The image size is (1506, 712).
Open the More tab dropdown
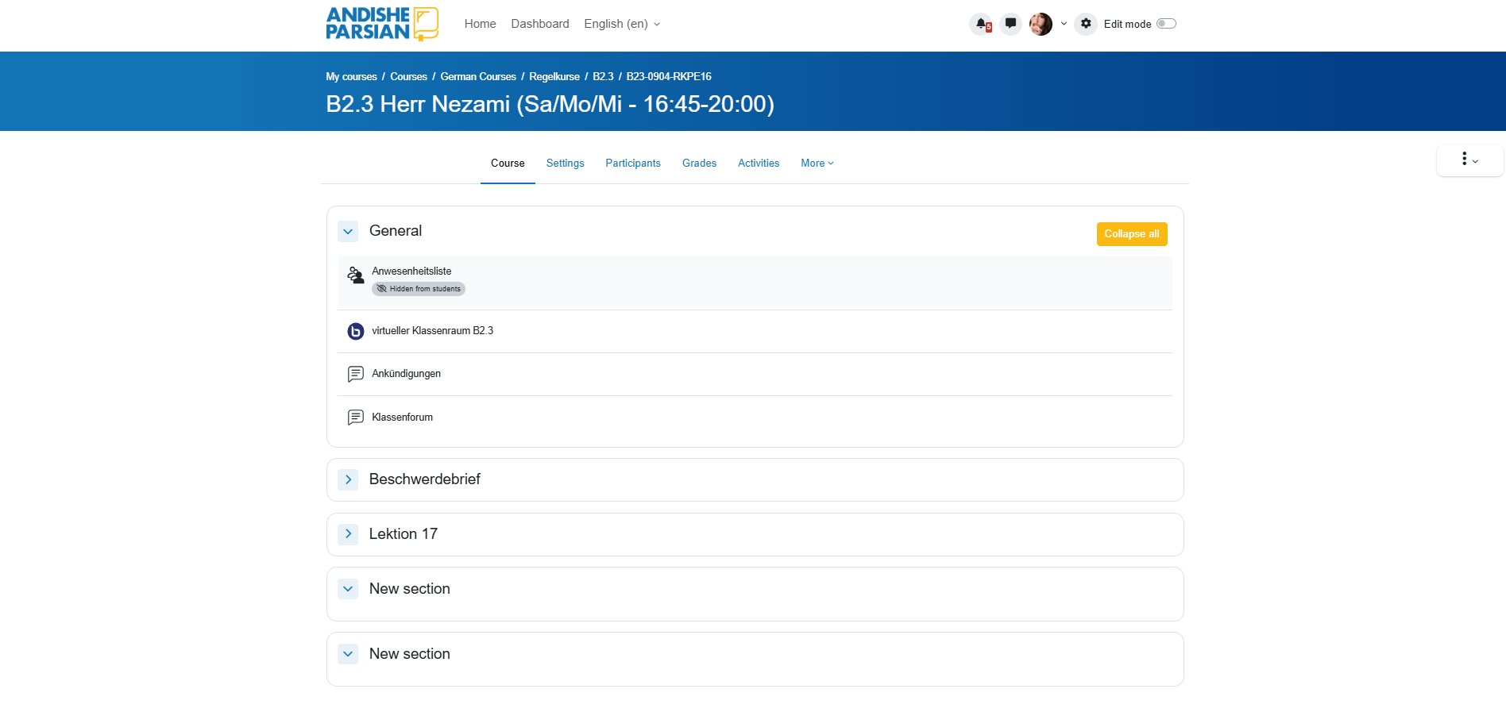(x=817, y=164)
